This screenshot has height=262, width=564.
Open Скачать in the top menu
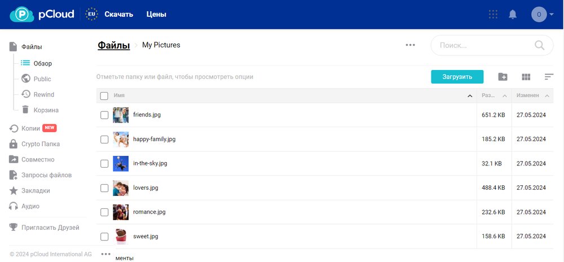pos(119,15)
